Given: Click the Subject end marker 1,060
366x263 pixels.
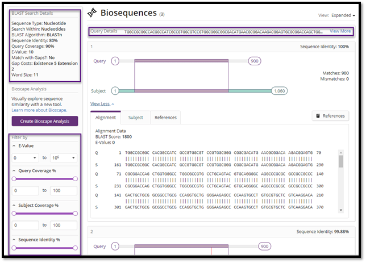Looking at the screenshot, I should pyautogui.click(x=280, y=91).
